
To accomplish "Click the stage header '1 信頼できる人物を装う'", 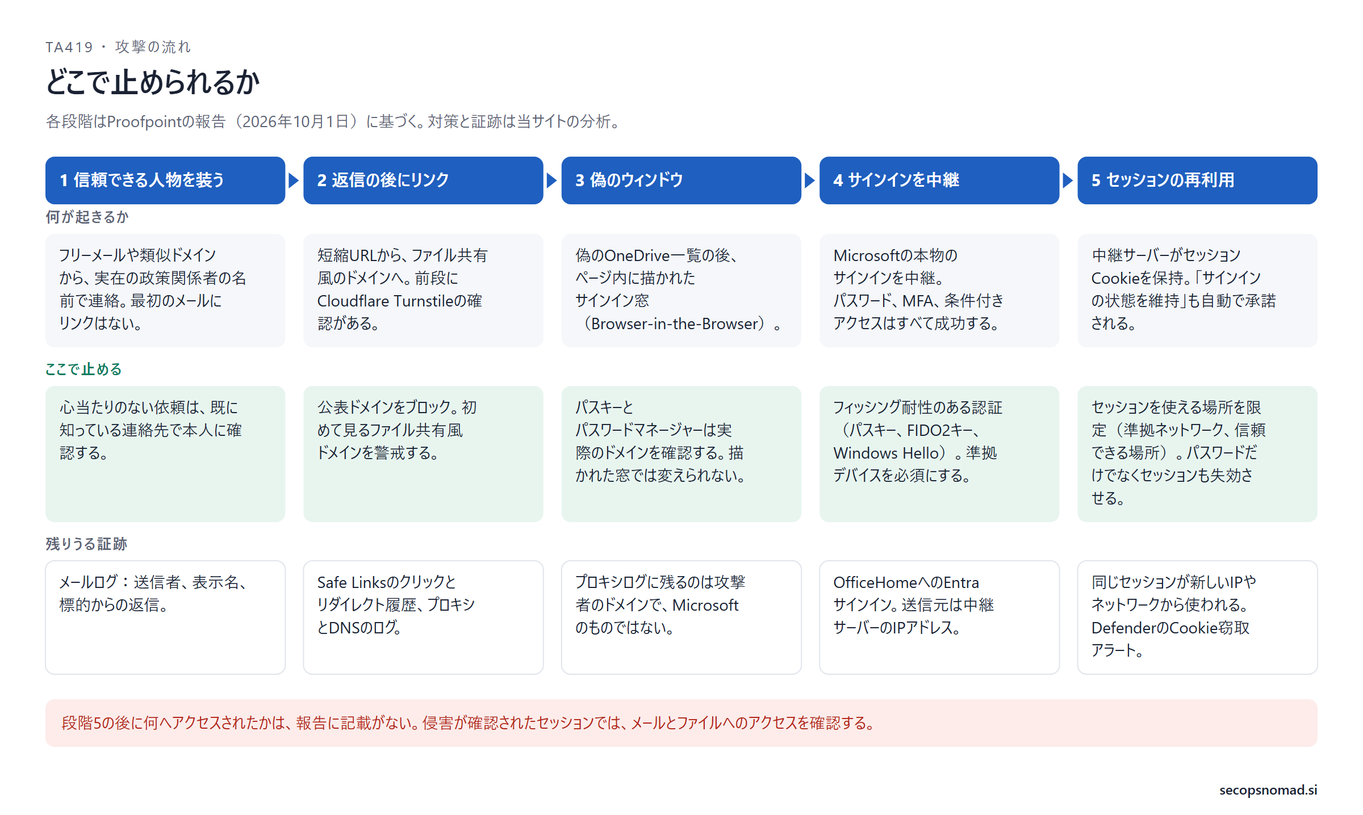I will (x=165, y=180).
